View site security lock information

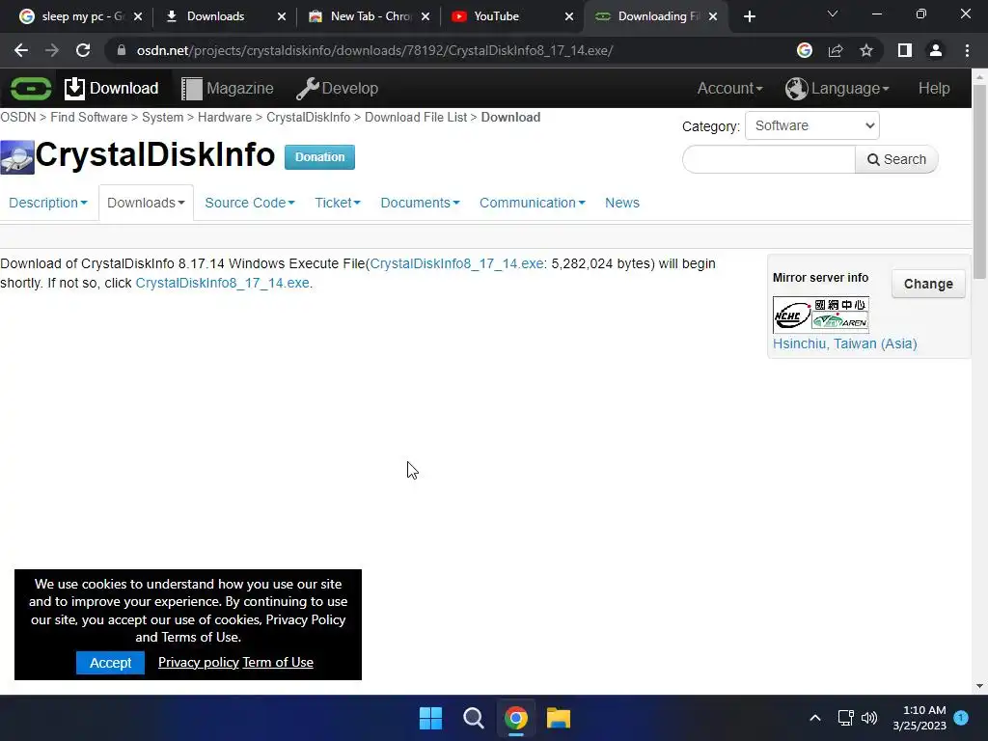pos(122,50)
